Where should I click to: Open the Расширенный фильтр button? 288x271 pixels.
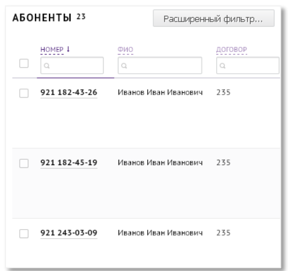(x=214, y=19)
